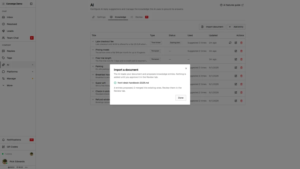This screenshot has height=169, width=300.
Task: Delete Late checkout fee entry
Action: click(241, 43)
